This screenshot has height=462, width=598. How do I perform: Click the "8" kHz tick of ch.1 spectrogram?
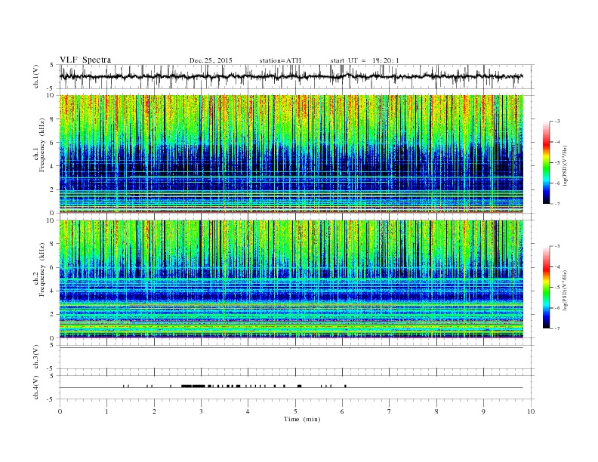pyautogui.click(x=53, y=119)
